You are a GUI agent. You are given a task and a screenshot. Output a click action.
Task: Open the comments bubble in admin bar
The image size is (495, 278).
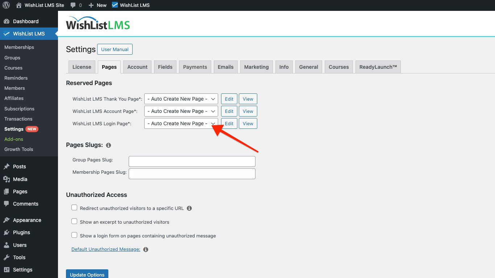pyautogui.click(x=73, y=5)
